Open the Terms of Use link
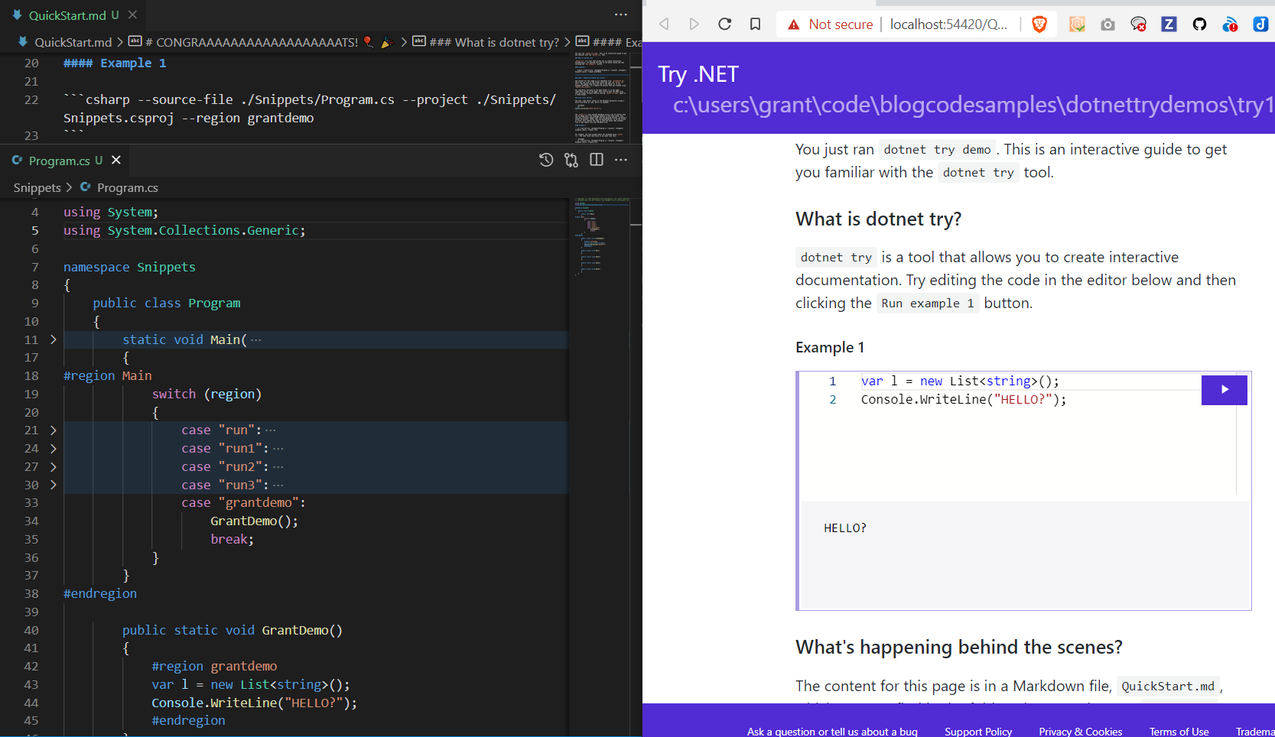Image resolution: width=1275 pixels, height=737 pixels. [x=1179, y=732]
